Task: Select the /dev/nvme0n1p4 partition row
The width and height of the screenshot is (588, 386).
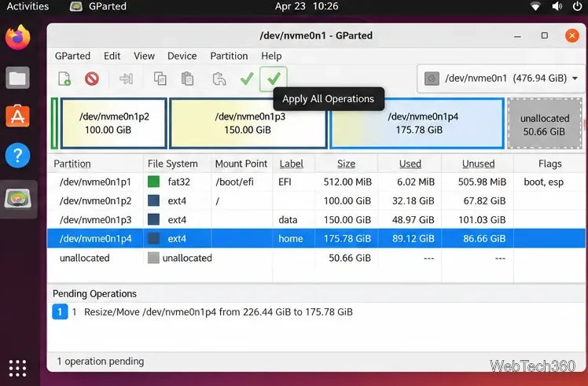Action: pyautogui.click(x=316, y=238)
